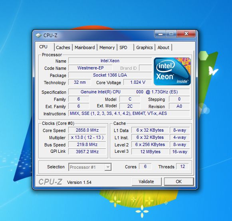Close the CPU-Z window
The width and height of the screenshot is (232, 221).
(186, 34)
